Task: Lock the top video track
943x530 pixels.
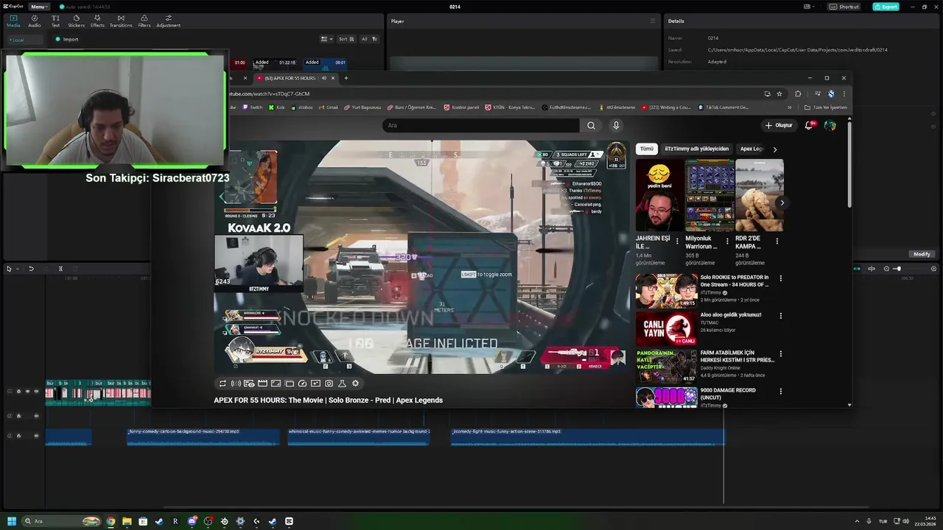Action: 18,392
